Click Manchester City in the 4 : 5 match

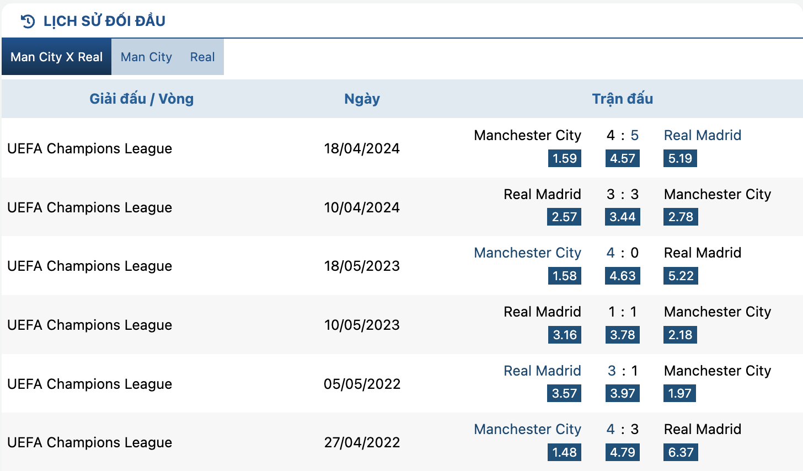pos(527,135)
